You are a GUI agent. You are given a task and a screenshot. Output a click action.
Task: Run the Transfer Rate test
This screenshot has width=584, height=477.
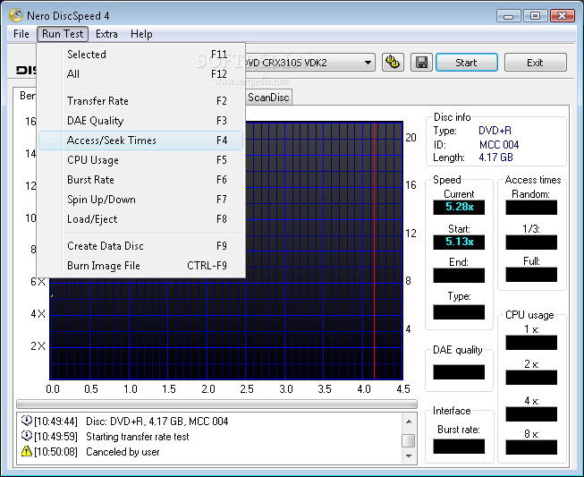click(140, 101)
